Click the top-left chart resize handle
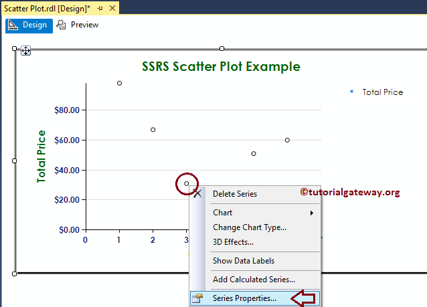This screenshot has width=427, height=307. tap(15, 48)
